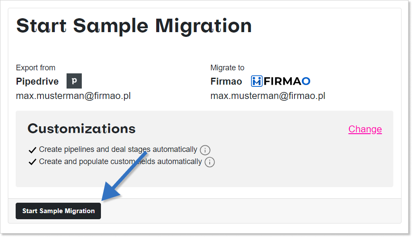Click the 'Customizations' section heading
The height and width of the screenshot is (237, 412).
click(81, 128)
